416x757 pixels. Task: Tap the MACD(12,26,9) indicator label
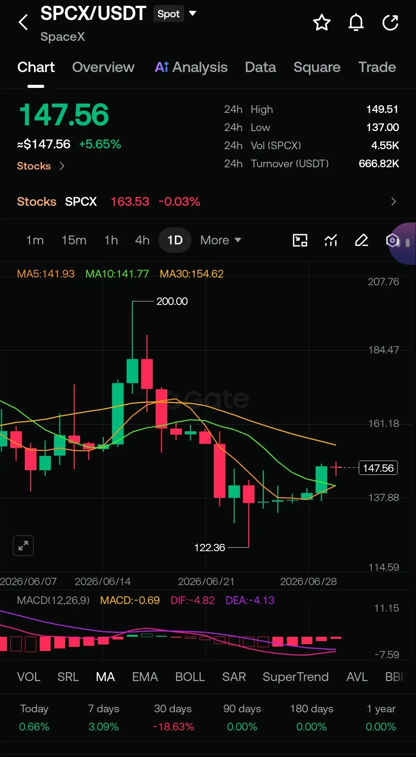[x=53, y=600]
